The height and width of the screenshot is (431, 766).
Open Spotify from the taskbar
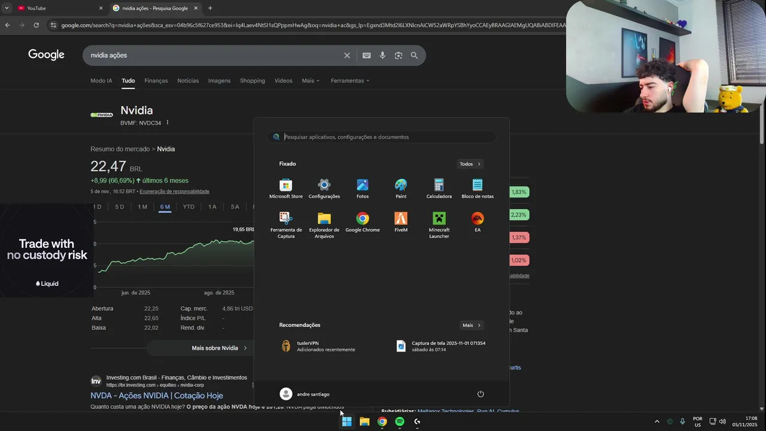[400, 421]
